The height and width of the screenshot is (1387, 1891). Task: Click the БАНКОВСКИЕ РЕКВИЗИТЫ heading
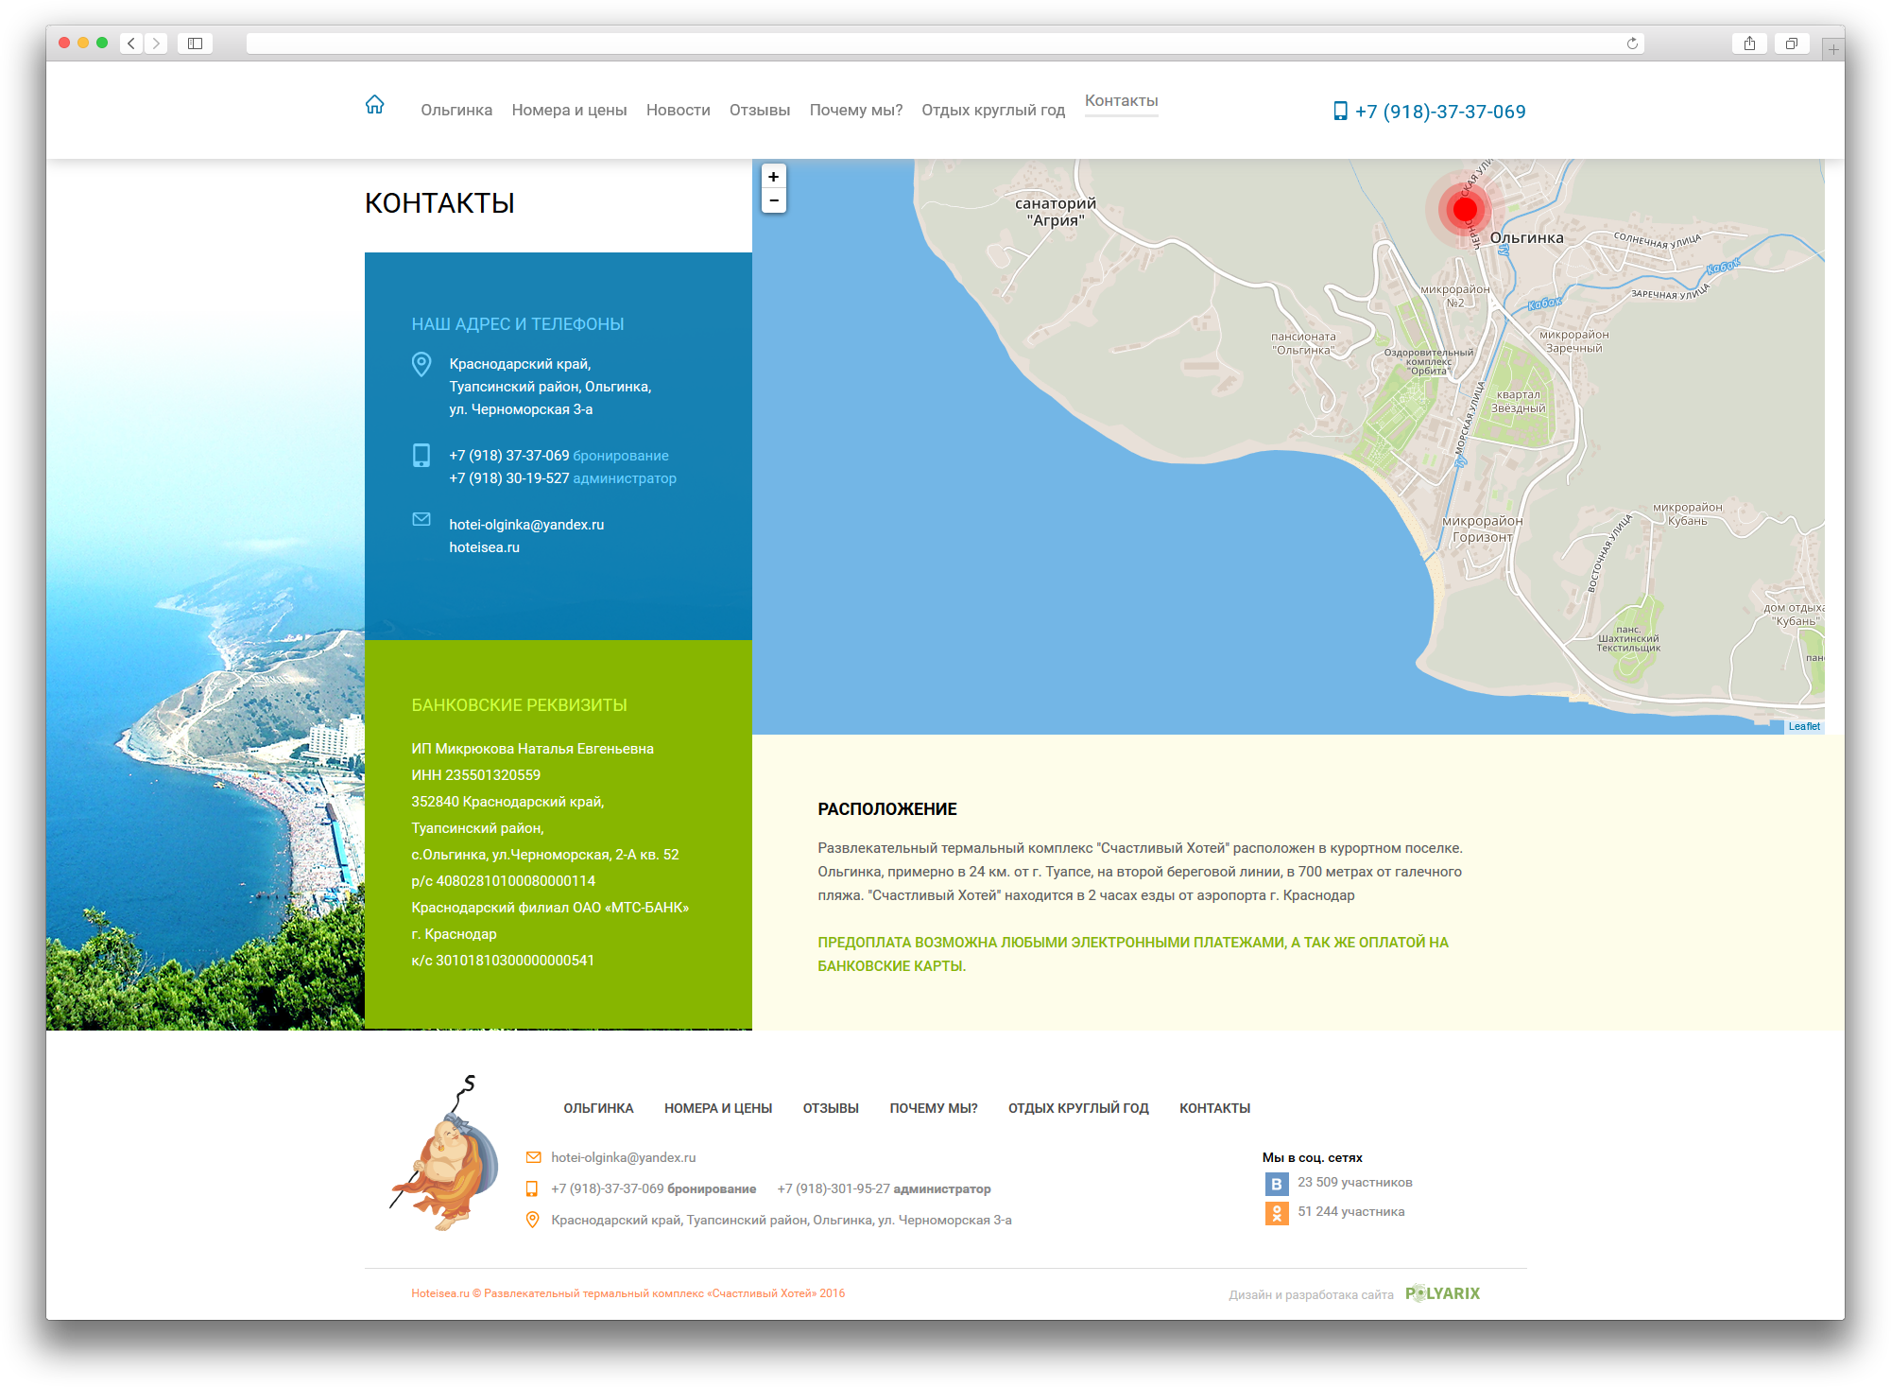(x=519, y=705)
